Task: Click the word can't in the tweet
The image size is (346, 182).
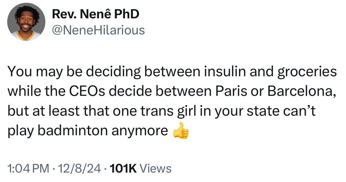Action: point(303,111)
